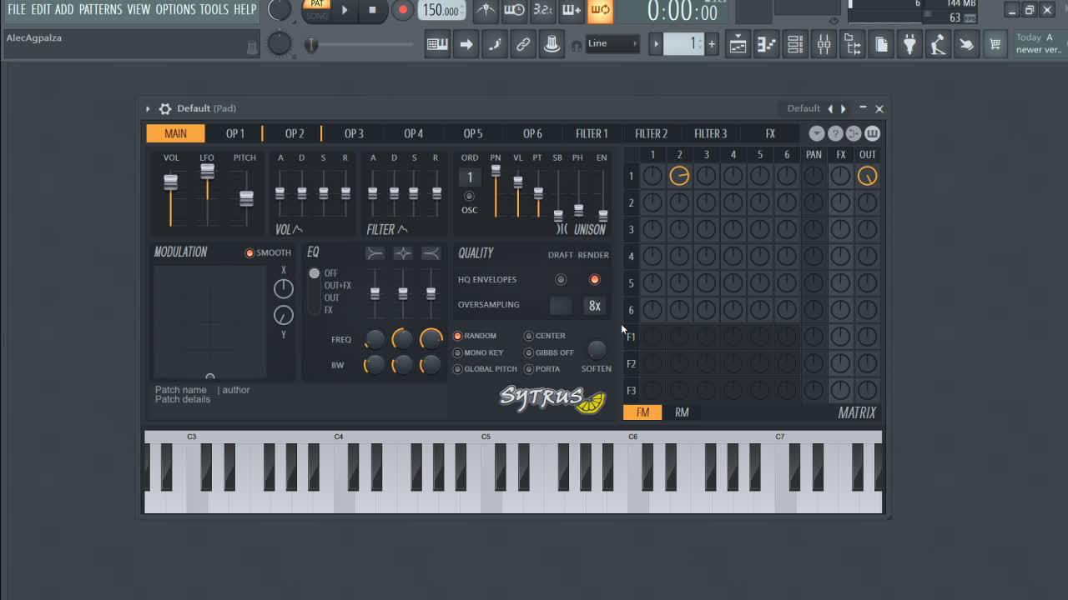The width and height of the screenshot is (1068, 600).
Task: Switch the matrix to RM mode
Action: (x=682, y=412)
